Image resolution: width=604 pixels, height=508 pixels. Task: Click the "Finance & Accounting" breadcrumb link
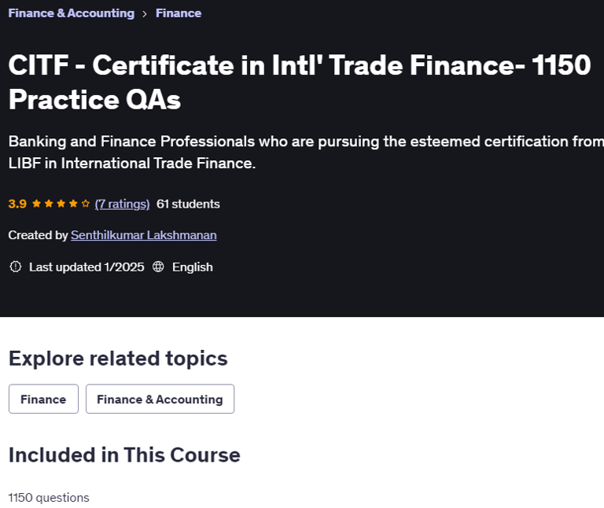click(71, 13)
